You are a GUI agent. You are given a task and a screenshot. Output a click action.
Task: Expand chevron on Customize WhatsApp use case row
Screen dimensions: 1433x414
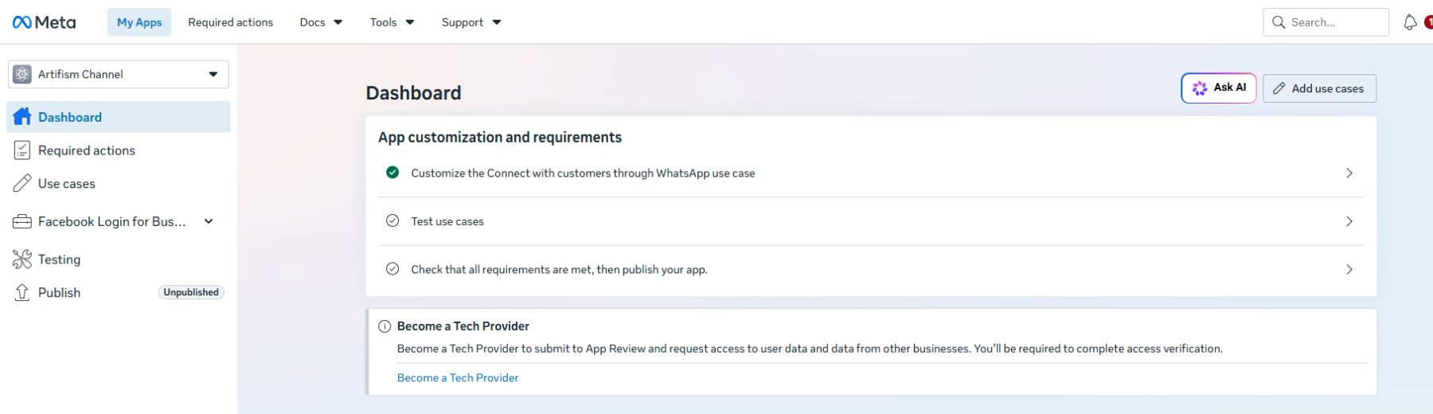[x=1349, y=173]
